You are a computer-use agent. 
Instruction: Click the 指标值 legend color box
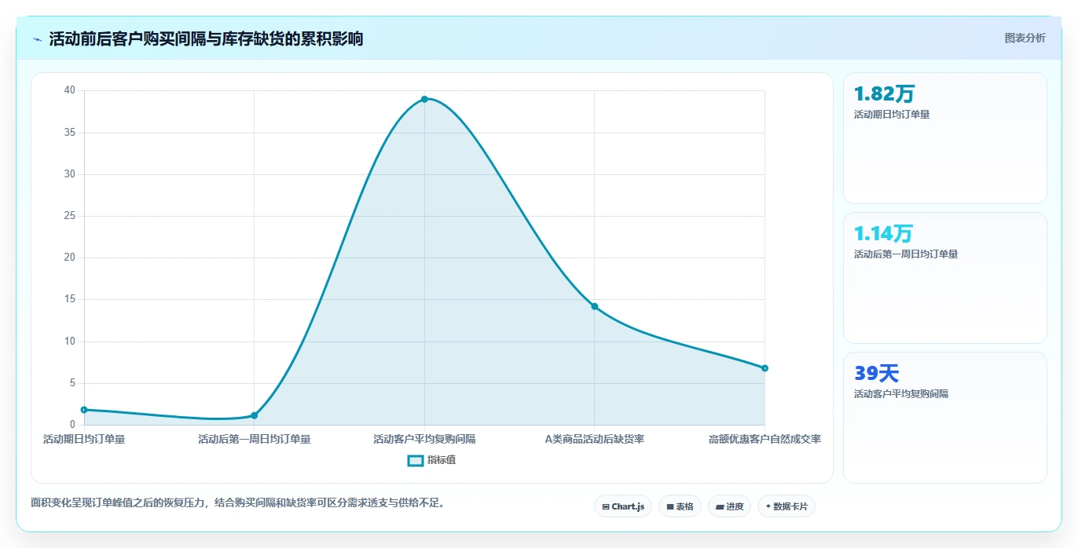(416, 460)
